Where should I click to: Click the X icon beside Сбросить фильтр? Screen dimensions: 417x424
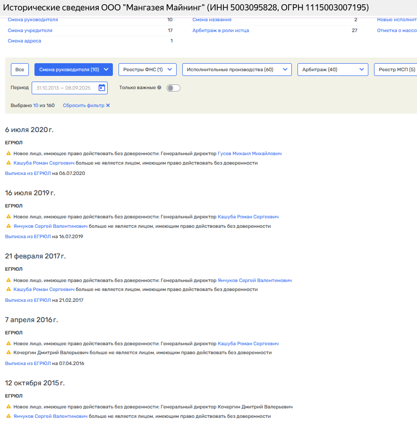point(108,106)
